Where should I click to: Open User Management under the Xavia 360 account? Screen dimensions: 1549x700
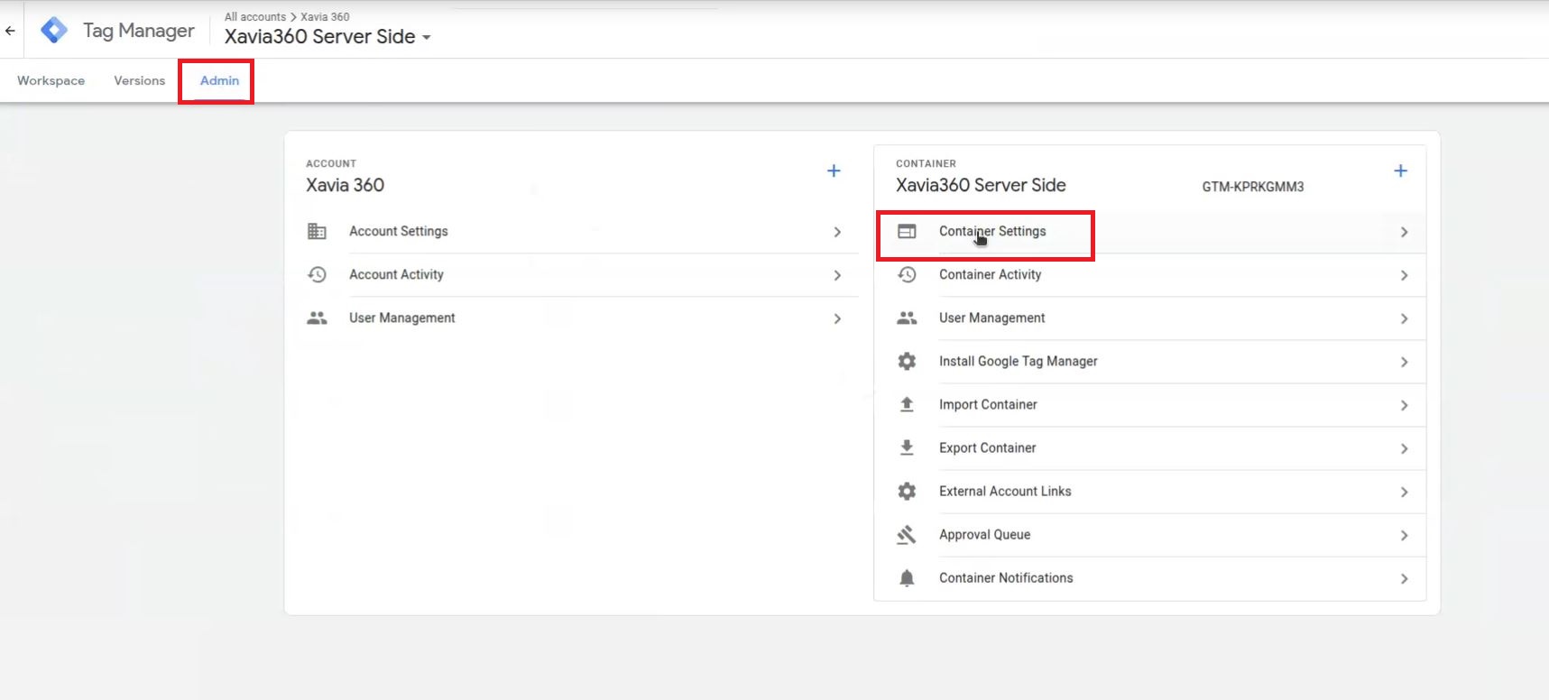click(x=401, y=318)
